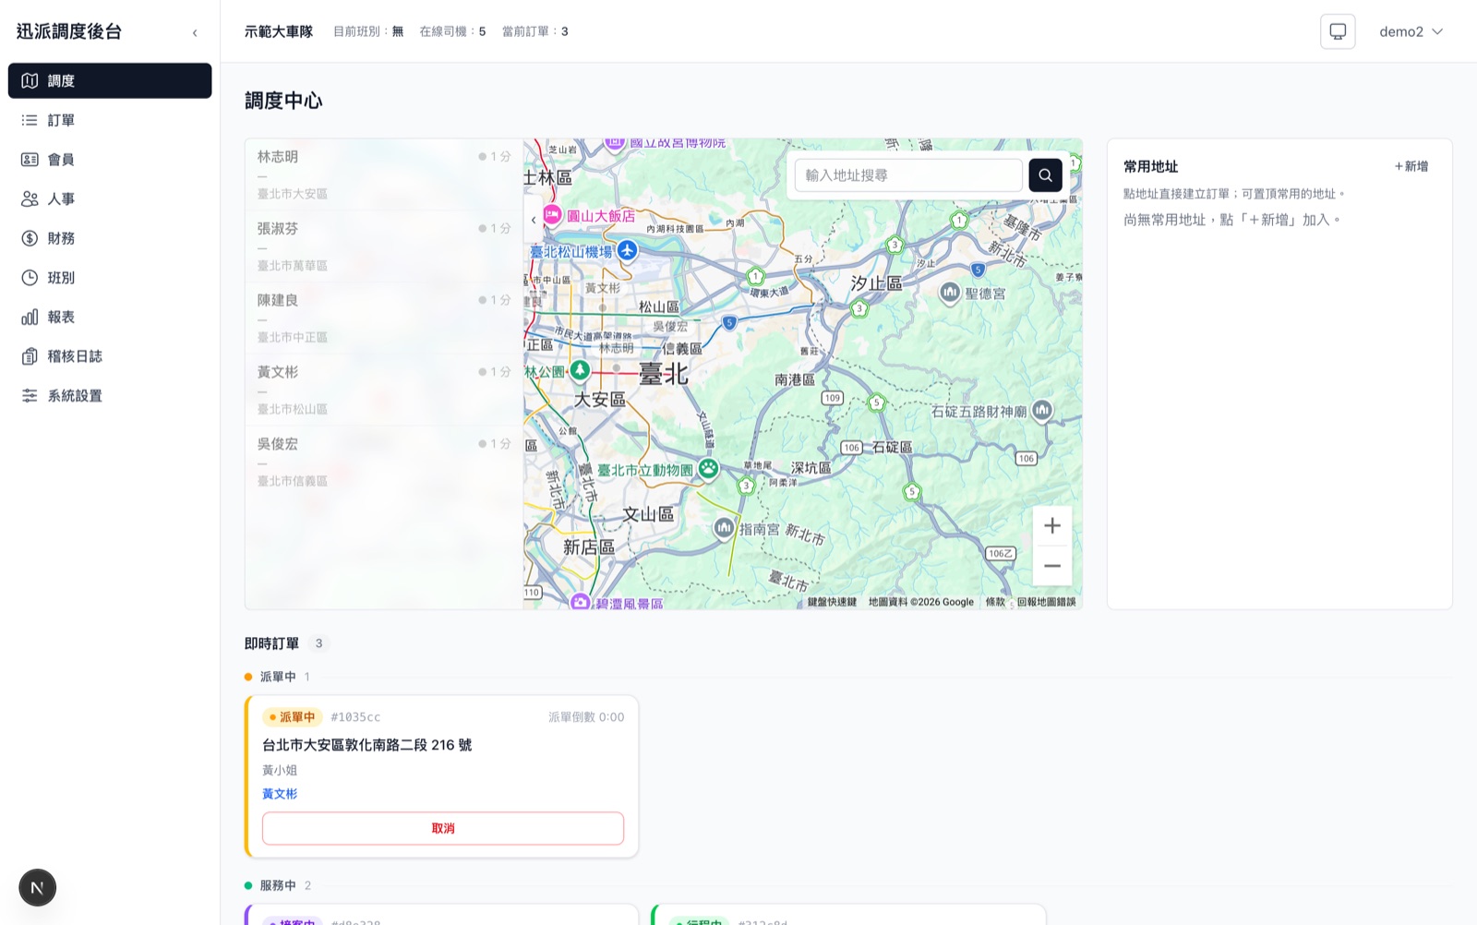Click the 石碇五路財神廟 temple map marker
Screen dimensions: 1477x925
click(1042, 409)
